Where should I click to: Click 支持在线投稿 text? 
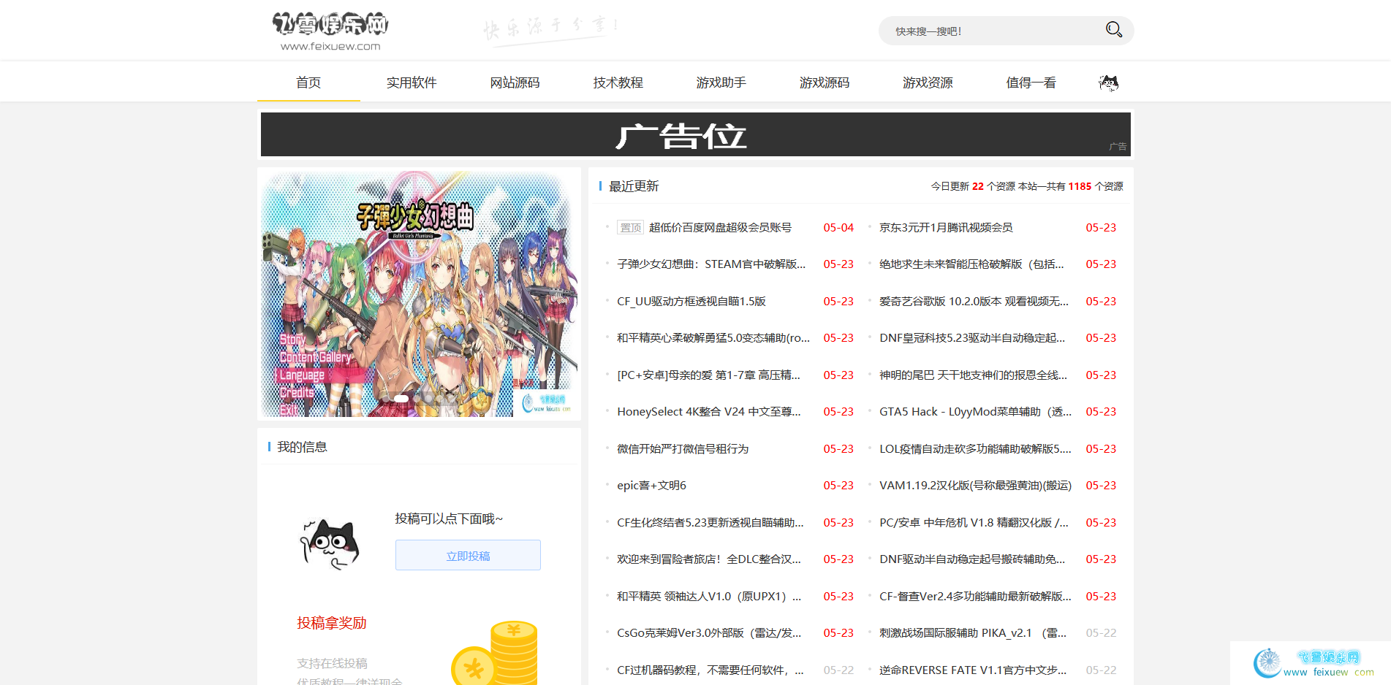click(332, 663)
